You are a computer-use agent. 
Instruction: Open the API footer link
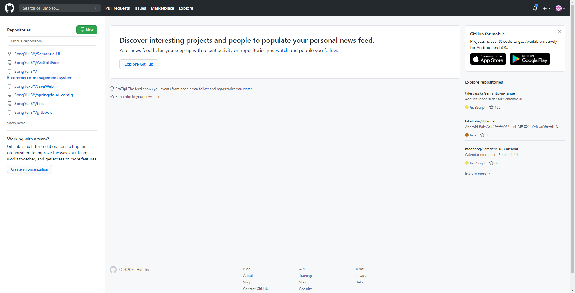pos(302,269)
